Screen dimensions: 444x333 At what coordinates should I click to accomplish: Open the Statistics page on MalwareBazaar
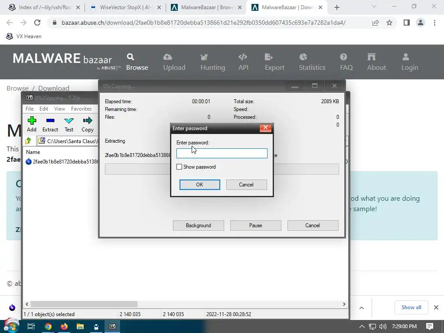312,62
